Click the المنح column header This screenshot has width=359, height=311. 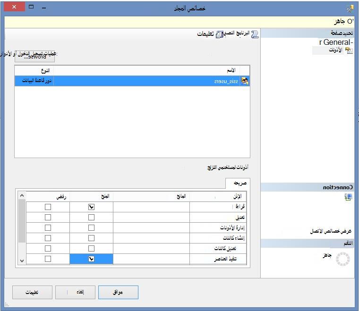tap(91, 196)
